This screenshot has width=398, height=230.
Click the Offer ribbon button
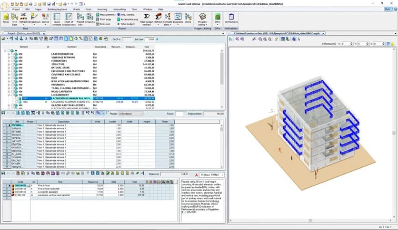218,19
